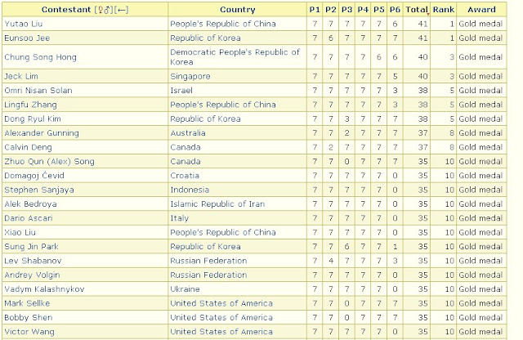Image resolution: width=523 pixels, height=340 pixels.
Task: Sort table by Country header
Action: pos(238,10)
